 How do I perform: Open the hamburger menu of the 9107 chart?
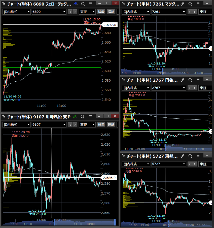90,117
